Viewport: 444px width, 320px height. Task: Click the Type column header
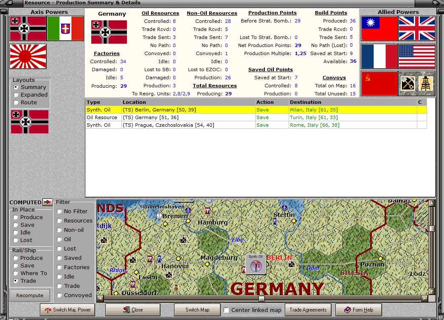click(x=103, y=102)
